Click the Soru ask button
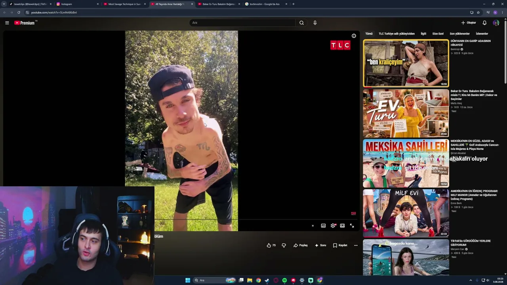 [320, 245]
